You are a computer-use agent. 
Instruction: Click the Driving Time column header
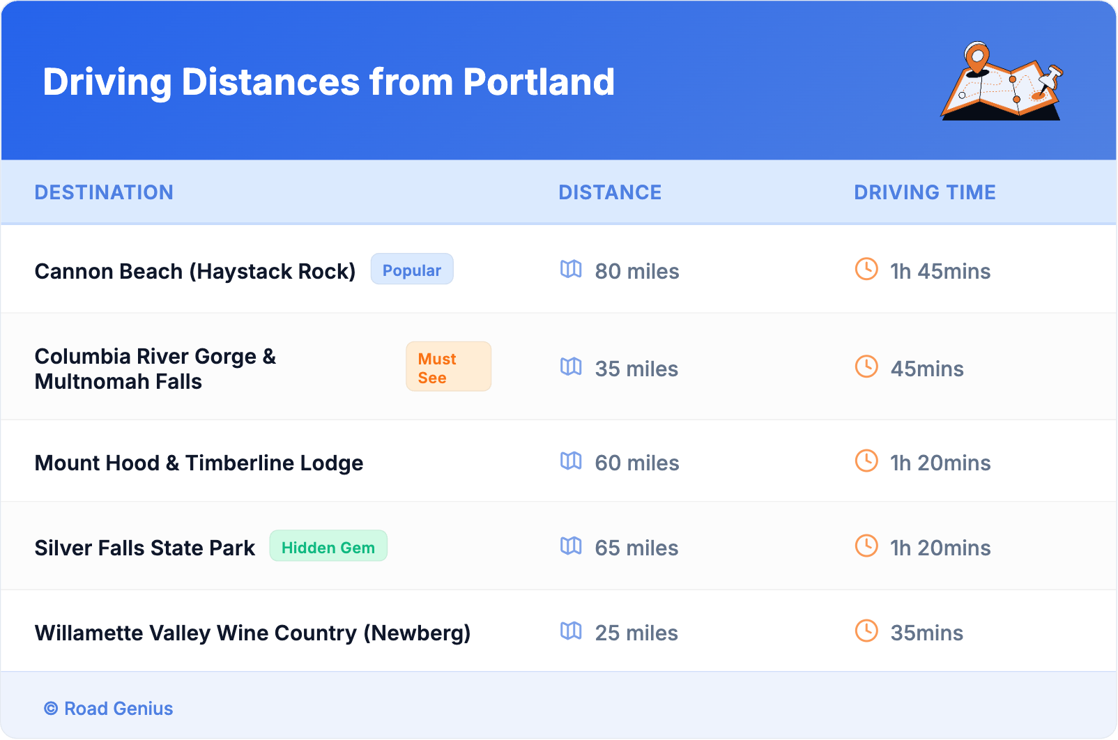[925, 192]
